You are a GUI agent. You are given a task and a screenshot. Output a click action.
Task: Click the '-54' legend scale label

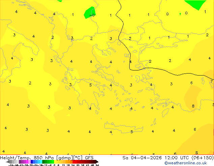coord(11,165)
